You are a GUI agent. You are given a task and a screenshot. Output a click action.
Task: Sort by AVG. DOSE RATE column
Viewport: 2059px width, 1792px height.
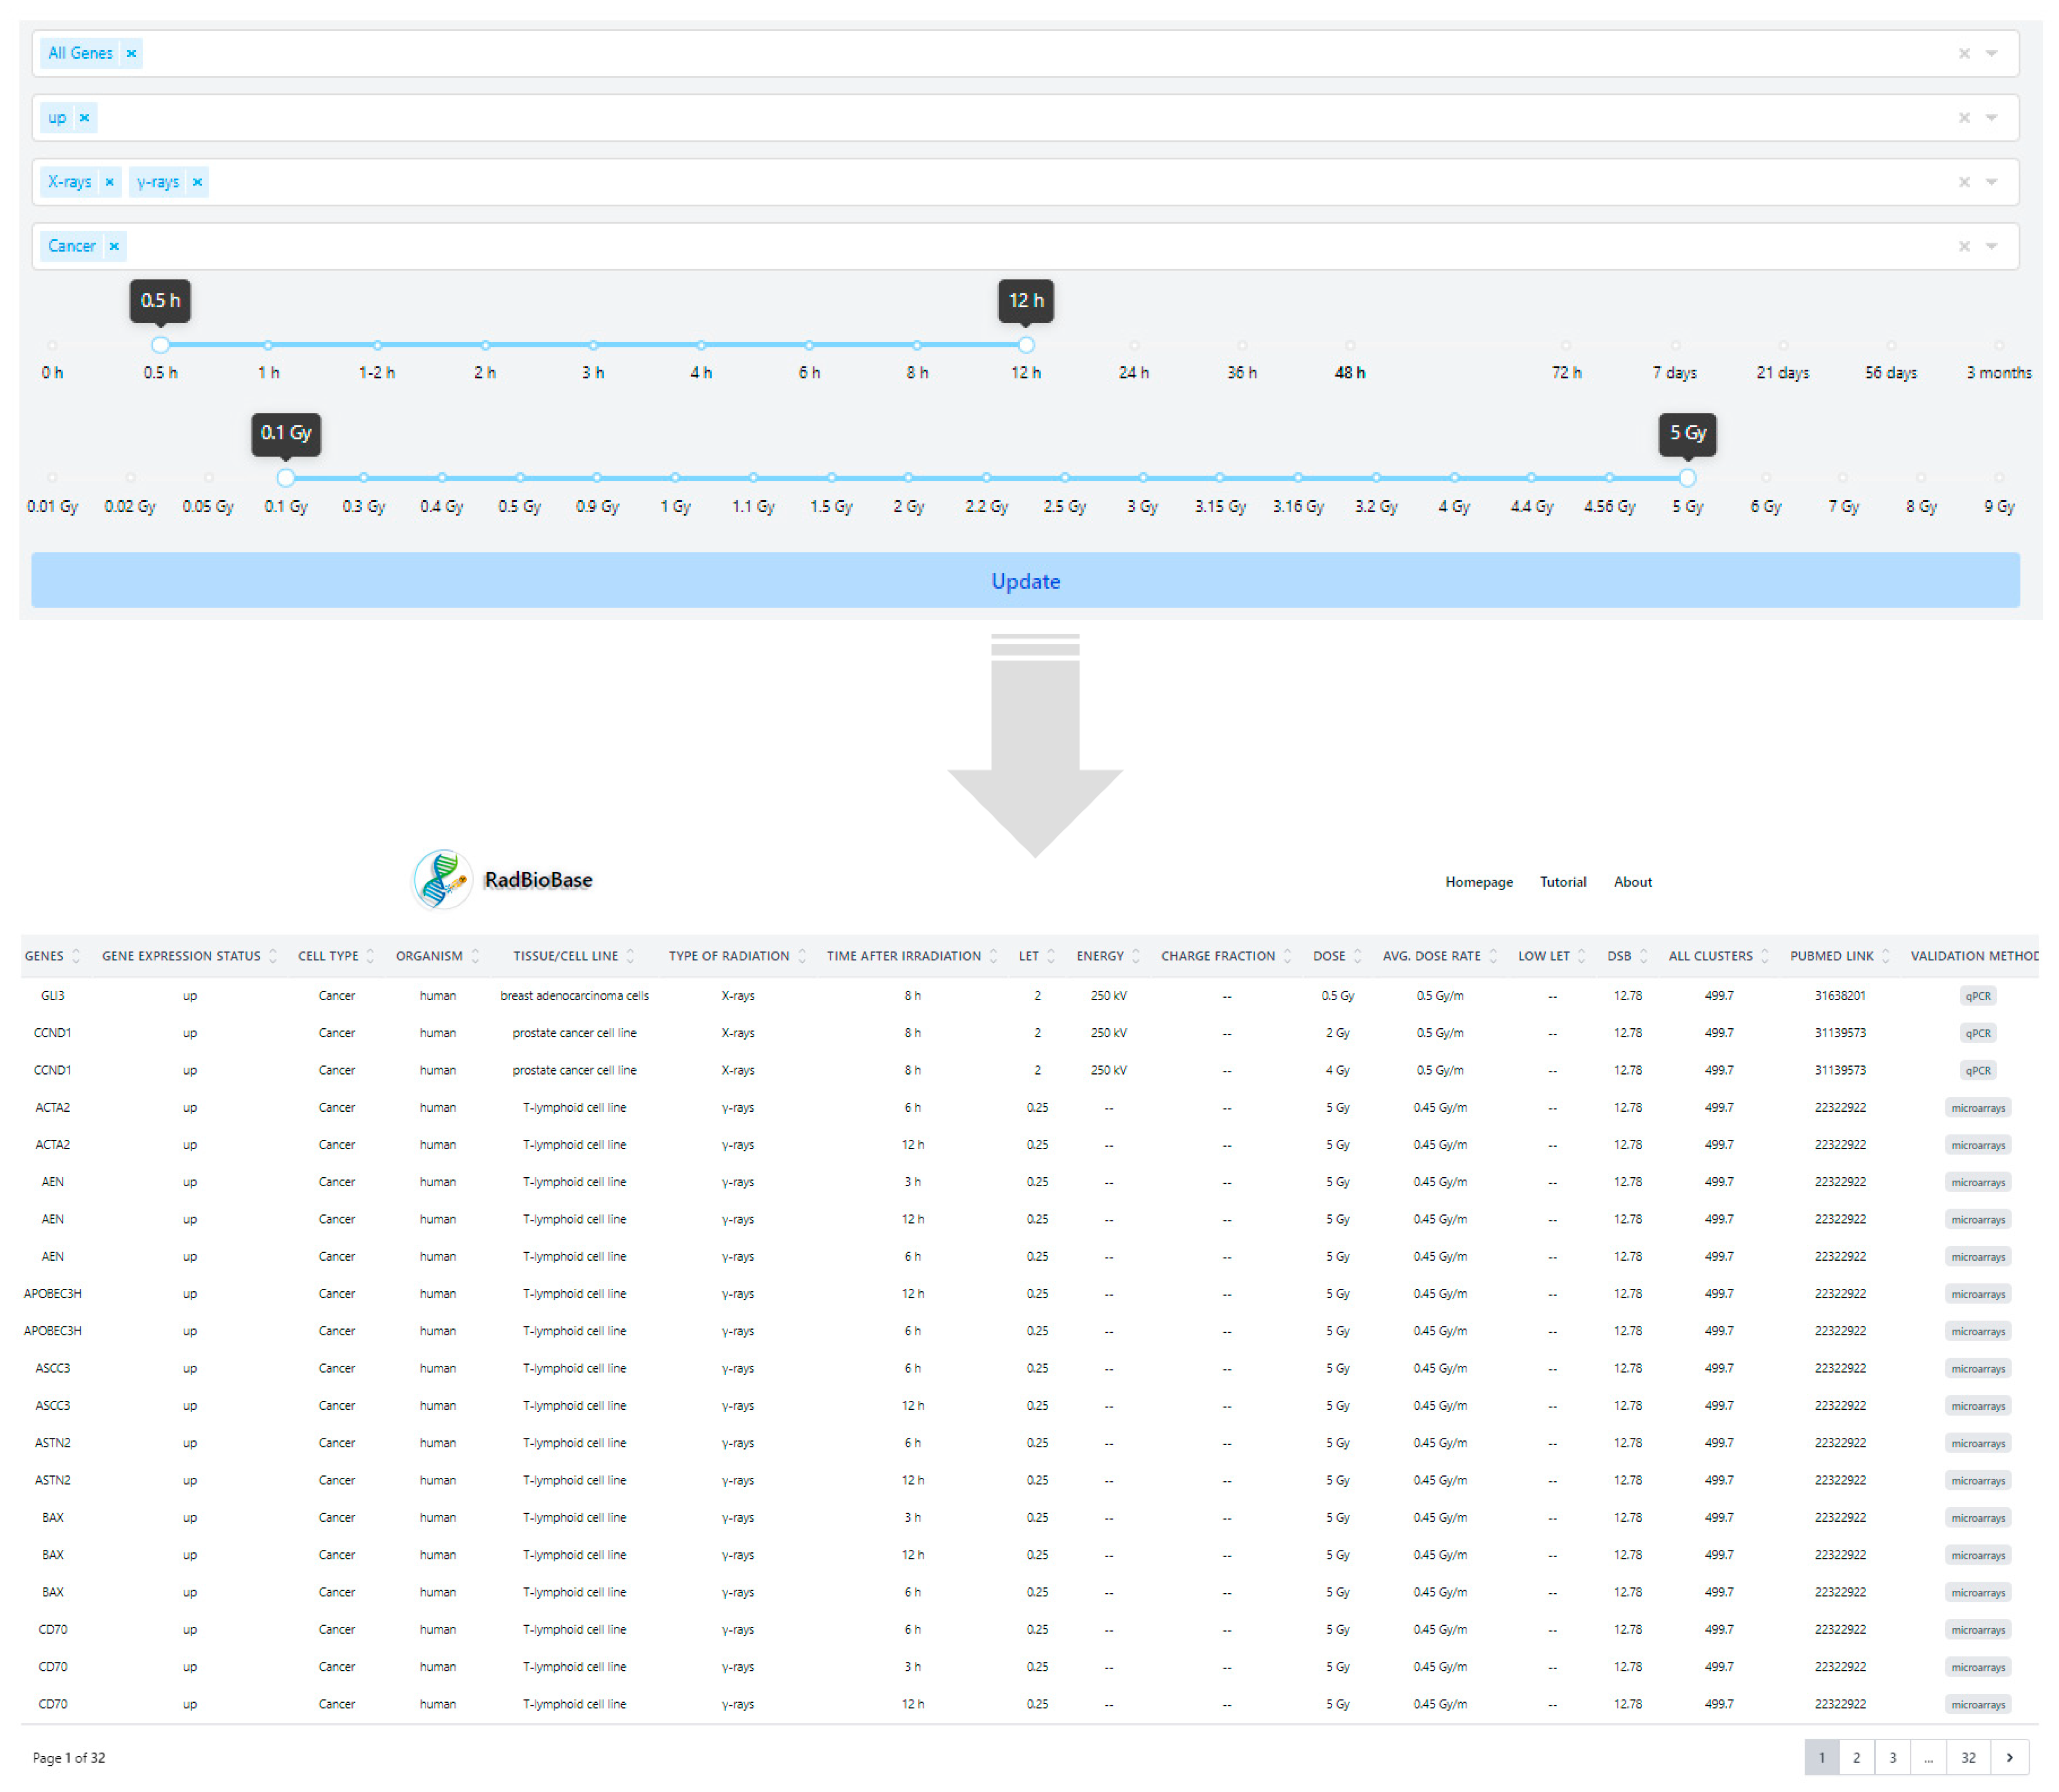tap(1493, 955)
